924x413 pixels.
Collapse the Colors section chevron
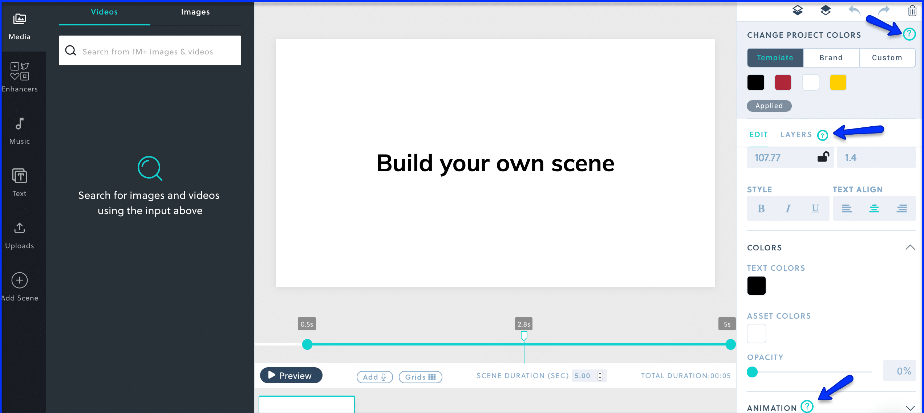tap(910, 248)
